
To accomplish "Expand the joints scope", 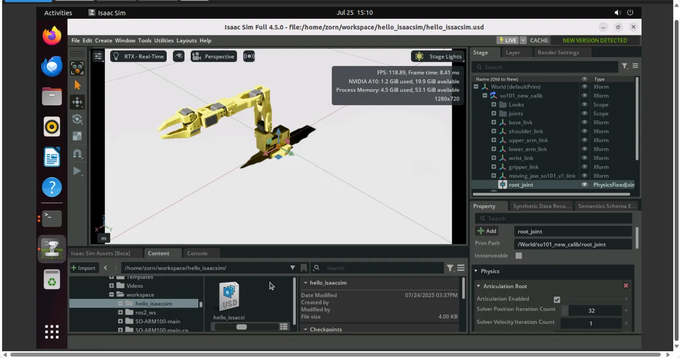I will pyautogui.click(x=493, y=113).
